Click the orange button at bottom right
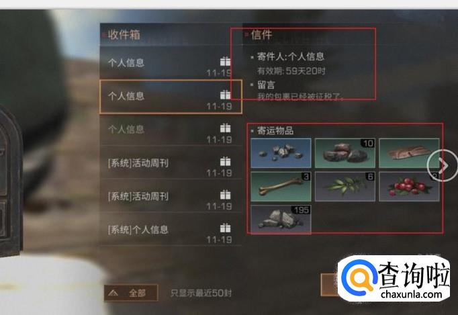Image resolution: width=458 pixels, height=315 pixels. click(330, 285)
